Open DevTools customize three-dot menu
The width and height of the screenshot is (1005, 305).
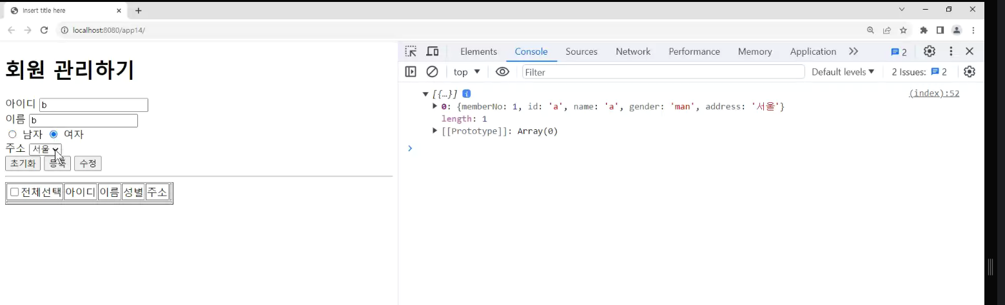coord(951,51)
